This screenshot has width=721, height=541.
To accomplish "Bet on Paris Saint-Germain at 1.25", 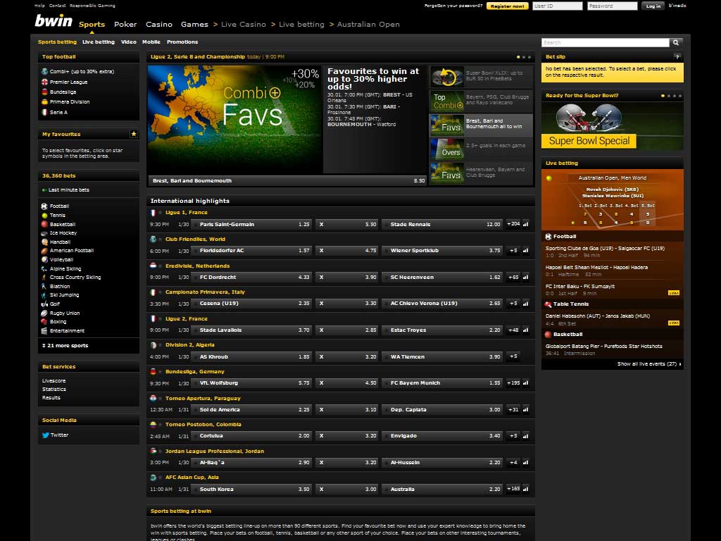I will [x=251, y=225].
